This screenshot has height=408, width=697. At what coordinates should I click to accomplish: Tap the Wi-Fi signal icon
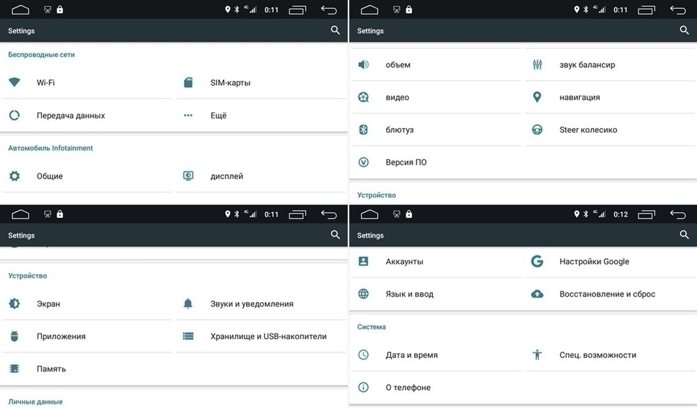(x=15, y=83)
